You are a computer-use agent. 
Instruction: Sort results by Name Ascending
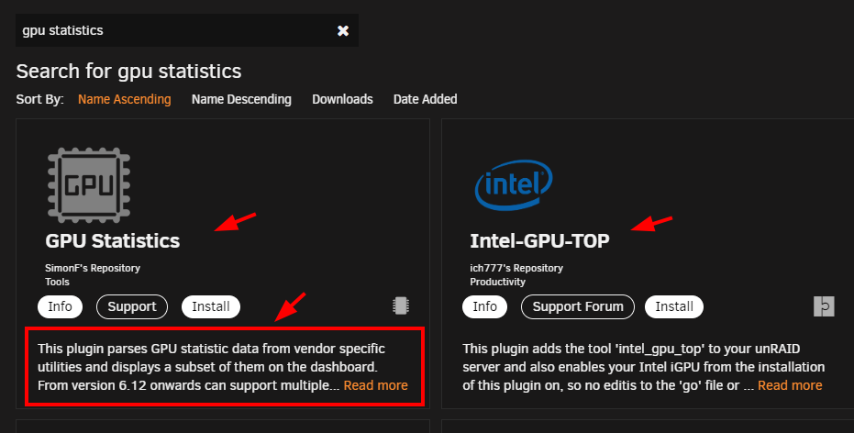pyautogui.click(x=124, y=99)
